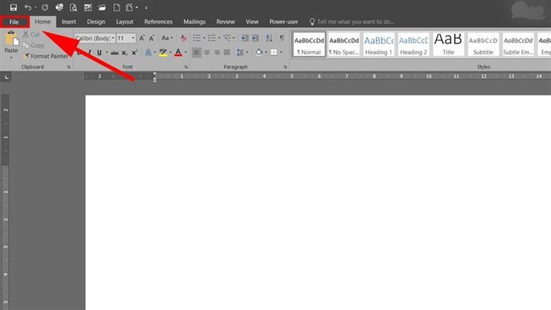551x310 pixels.
Task: Click the Paste button
Action: pos(11,45)
